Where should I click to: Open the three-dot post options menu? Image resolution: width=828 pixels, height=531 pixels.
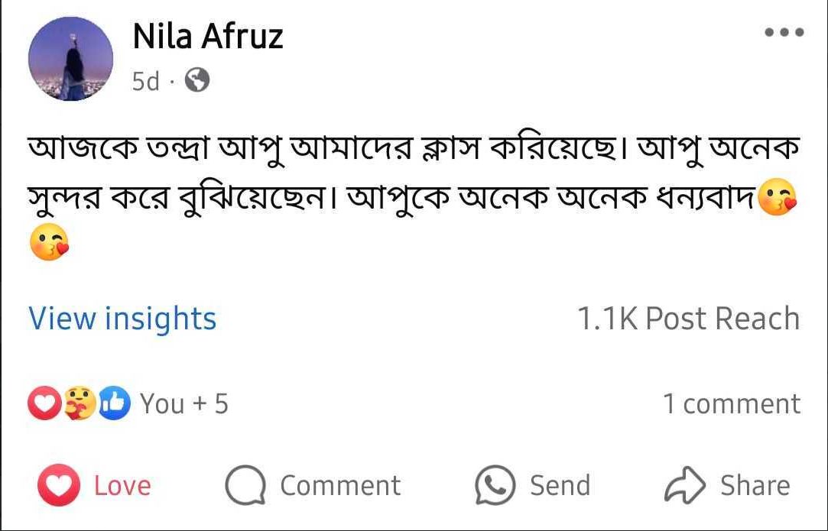(x=784, y=33)
